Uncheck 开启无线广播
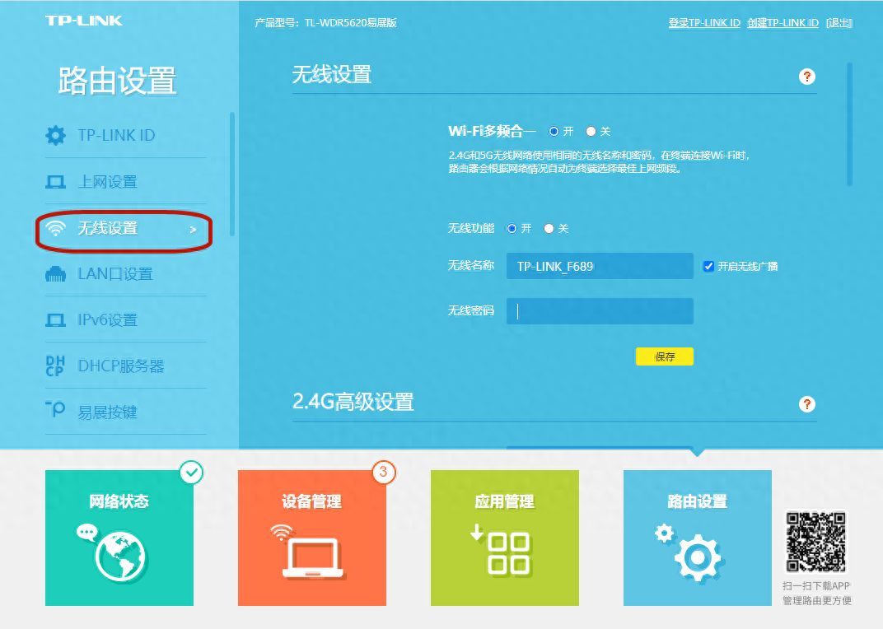 point(708,265)
